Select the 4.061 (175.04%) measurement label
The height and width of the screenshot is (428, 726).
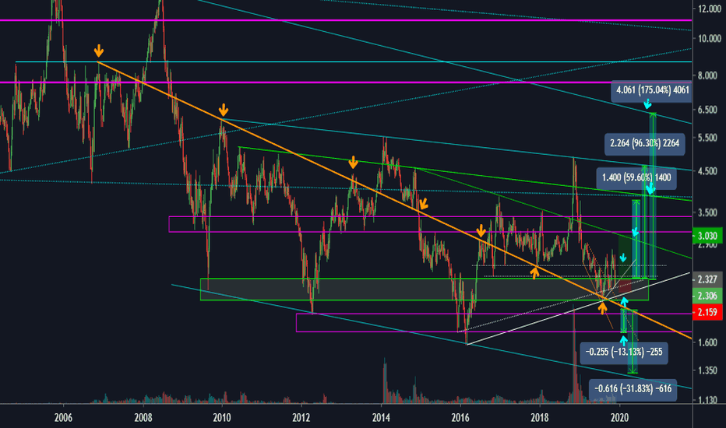(x=652, y=90)
